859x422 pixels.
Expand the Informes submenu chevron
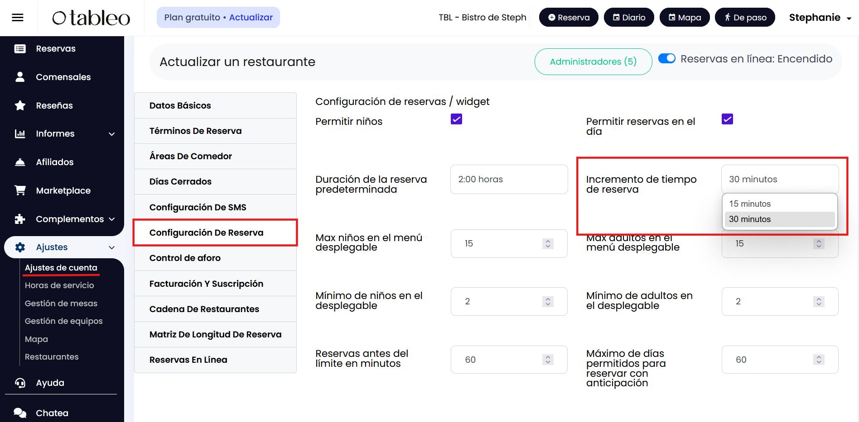click(112, 134)
